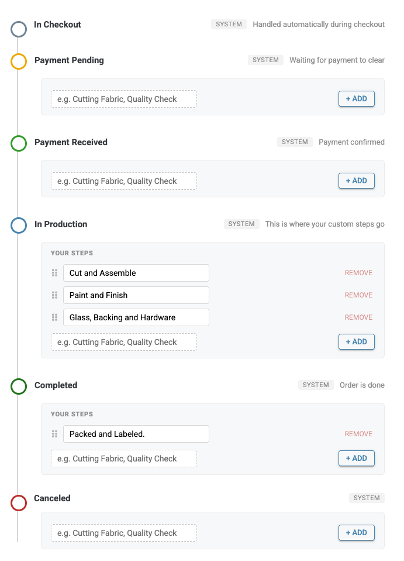Remove the Packed and Labeled step

coord(358,433)
